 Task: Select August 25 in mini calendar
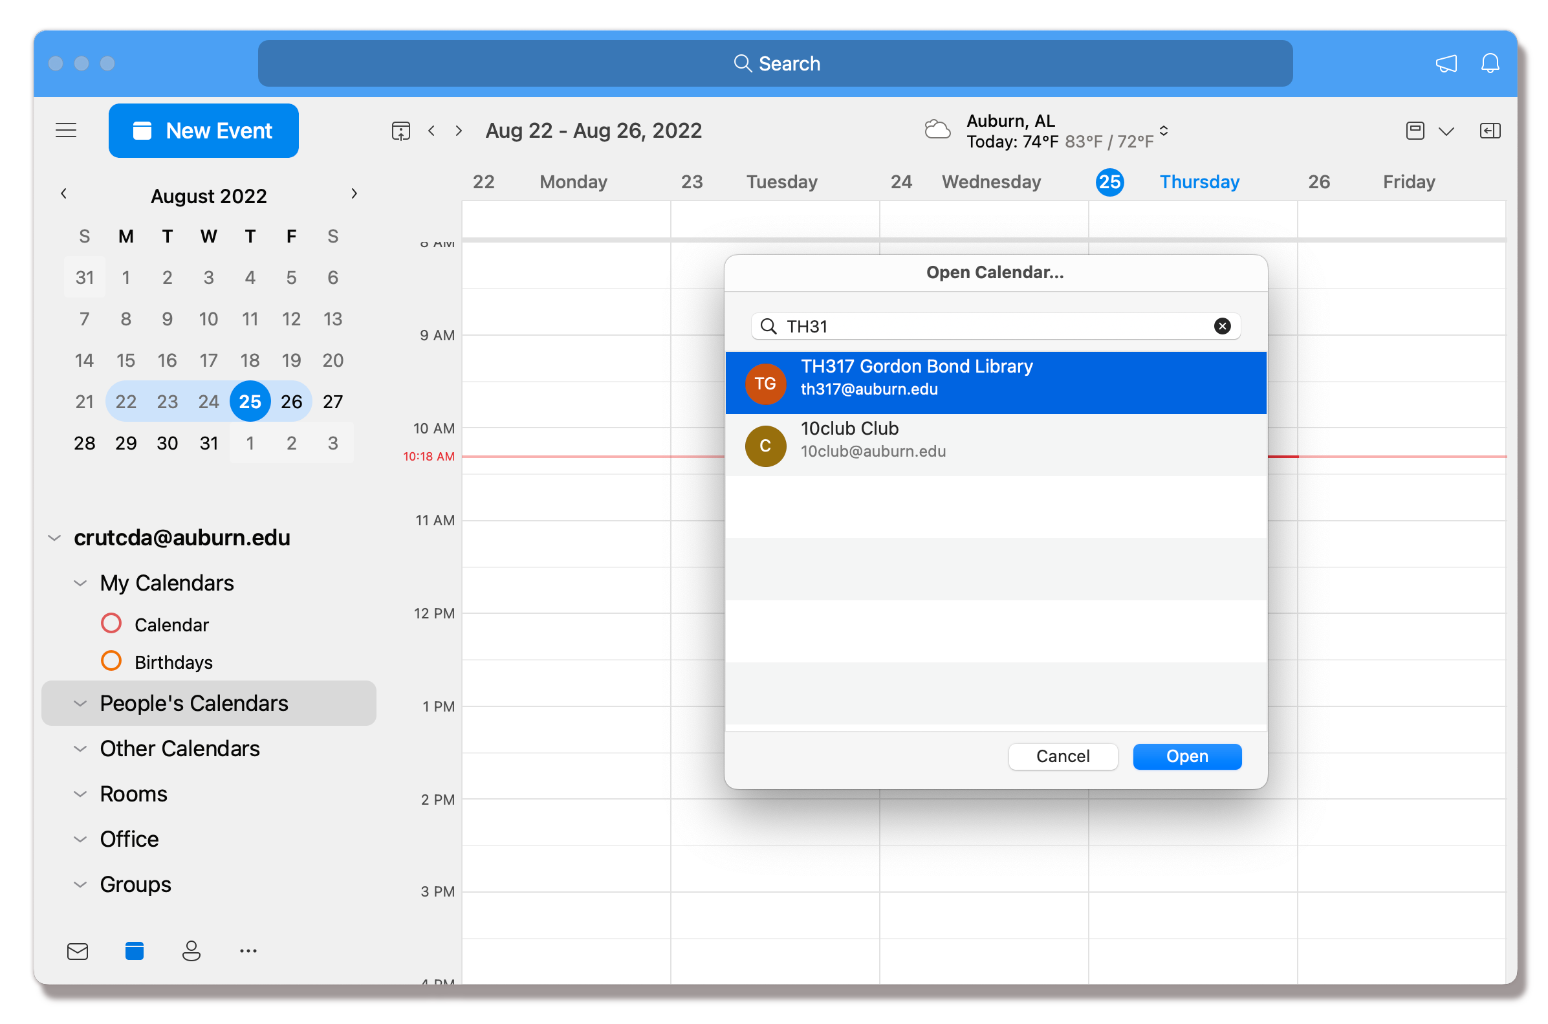(250, 401)
